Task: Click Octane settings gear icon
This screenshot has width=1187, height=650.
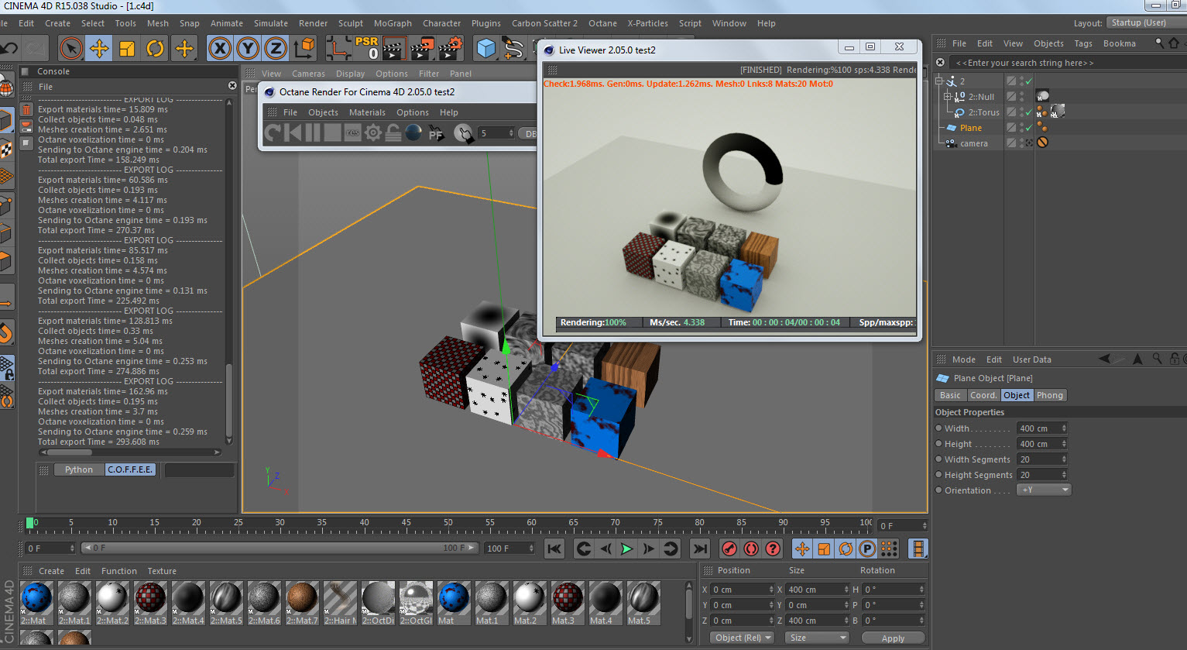Action: click(x=373, y=133)
